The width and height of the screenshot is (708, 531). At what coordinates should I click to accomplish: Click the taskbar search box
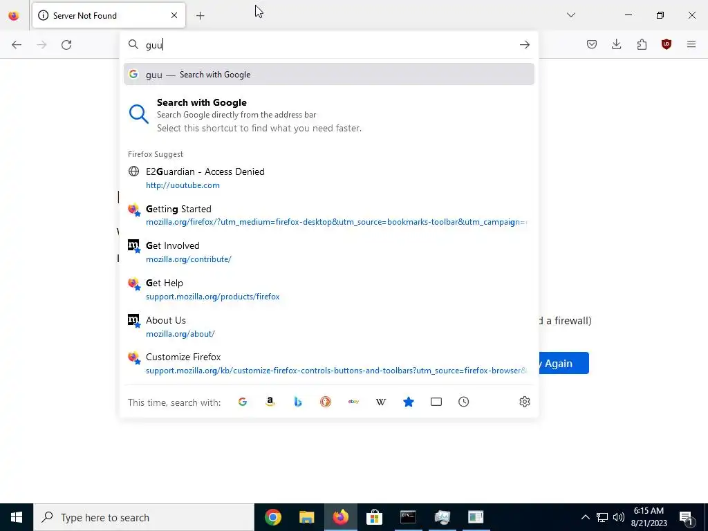point(144,517)
